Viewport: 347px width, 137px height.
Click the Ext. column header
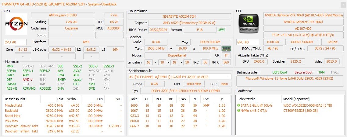click(206, 99)
